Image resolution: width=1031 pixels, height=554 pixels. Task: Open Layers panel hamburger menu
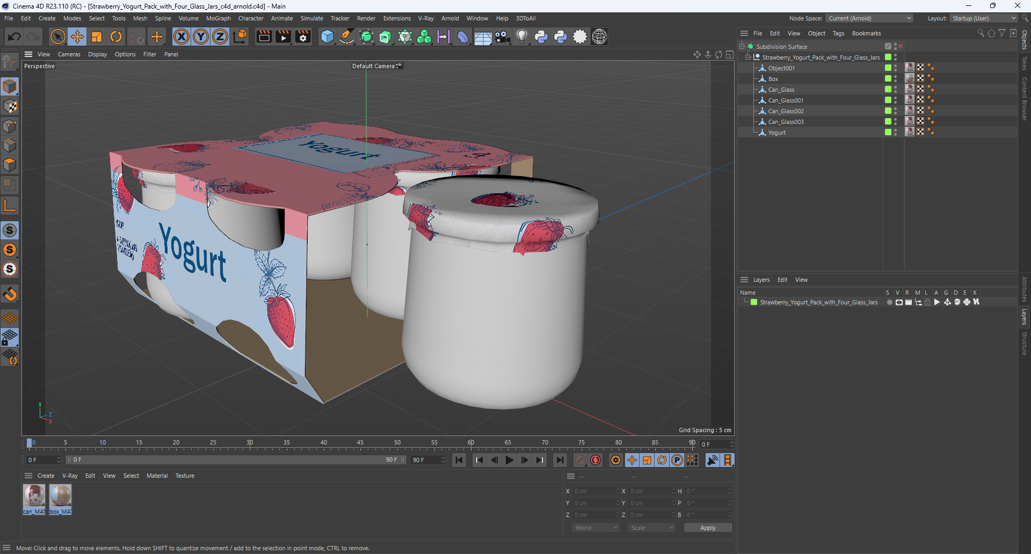point(744,280)
